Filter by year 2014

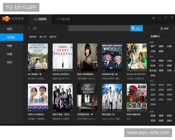tap(161, 85)
